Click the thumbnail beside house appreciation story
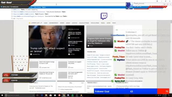 [x=63, y=75]
